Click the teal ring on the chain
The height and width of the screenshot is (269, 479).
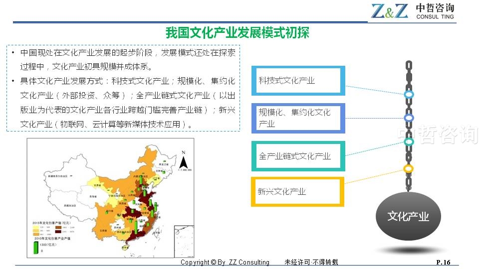[409, 142]
